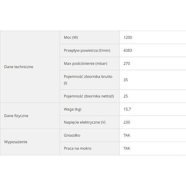186x186 pixels.
Task: Click the 1200 power value
Action: point(128,38)
